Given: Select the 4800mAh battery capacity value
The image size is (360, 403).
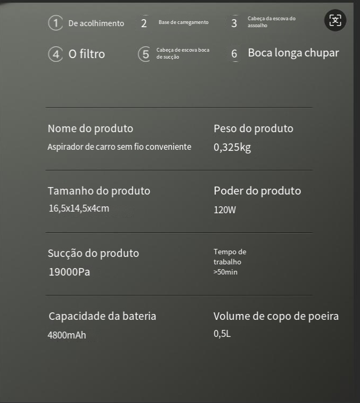Looking at the screenshot, I should click(x=67, y=335).
